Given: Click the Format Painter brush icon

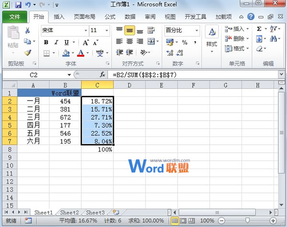Looking at the screenshot, I should coord(28,53).
